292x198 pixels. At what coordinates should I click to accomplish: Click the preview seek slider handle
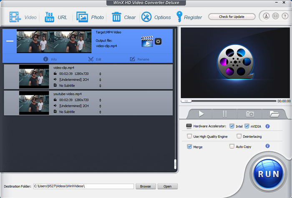coord(186,101)
